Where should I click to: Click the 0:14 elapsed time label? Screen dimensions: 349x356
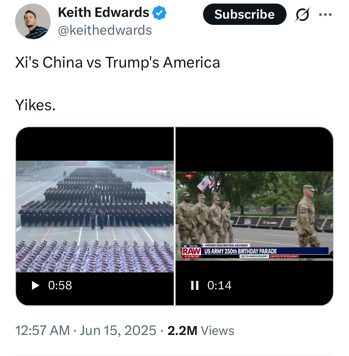(219, 285)
